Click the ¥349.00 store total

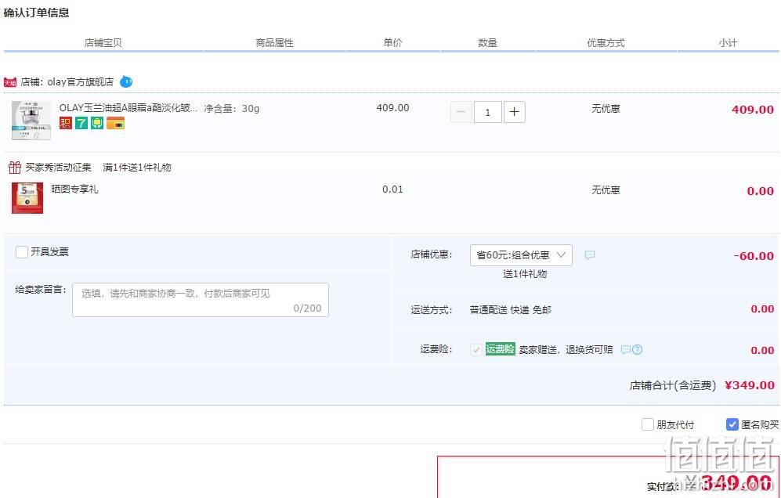[750, 385]
